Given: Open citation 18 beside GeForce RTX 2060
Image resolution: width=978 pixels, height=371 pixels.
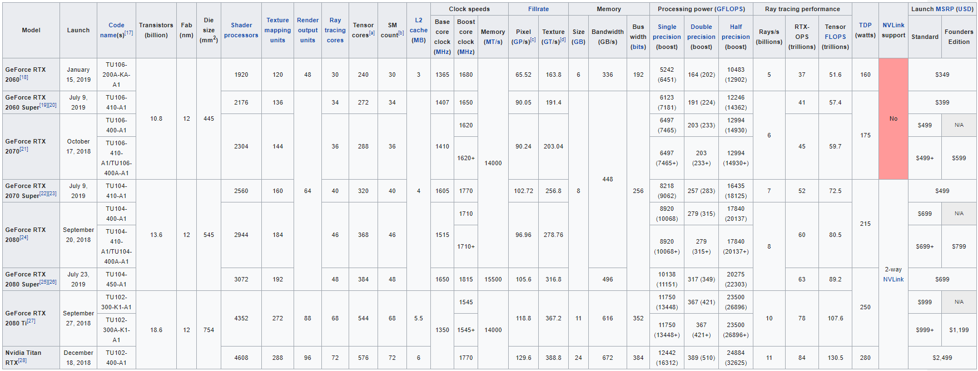Looking at the screenshot, I should pos(24,78).
